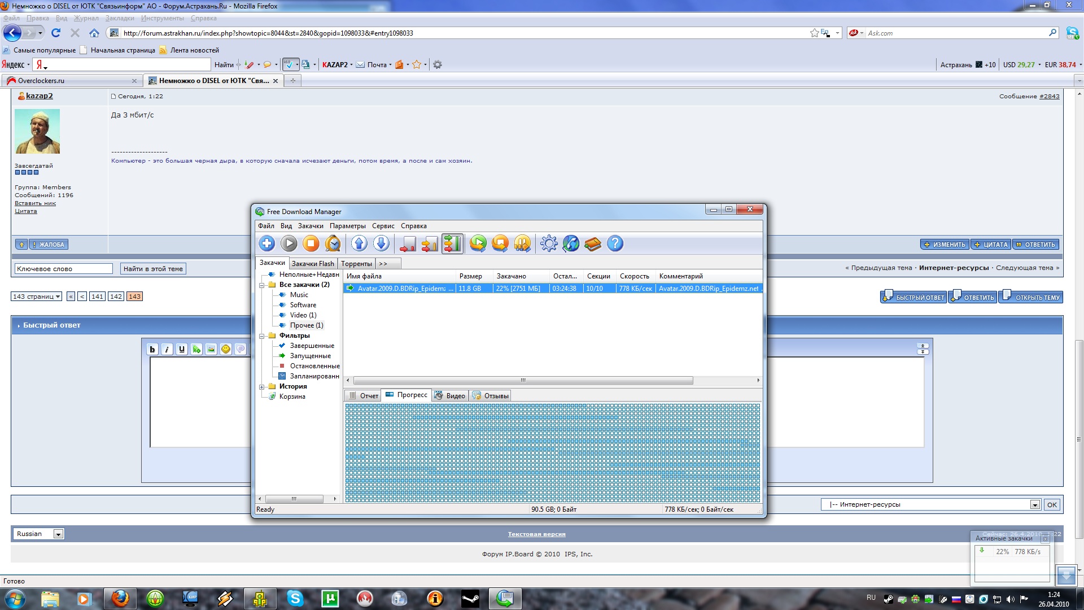Bookmark this page with star icon
Viewport: 1084px width, 610px height.
[x=814, y=33]
